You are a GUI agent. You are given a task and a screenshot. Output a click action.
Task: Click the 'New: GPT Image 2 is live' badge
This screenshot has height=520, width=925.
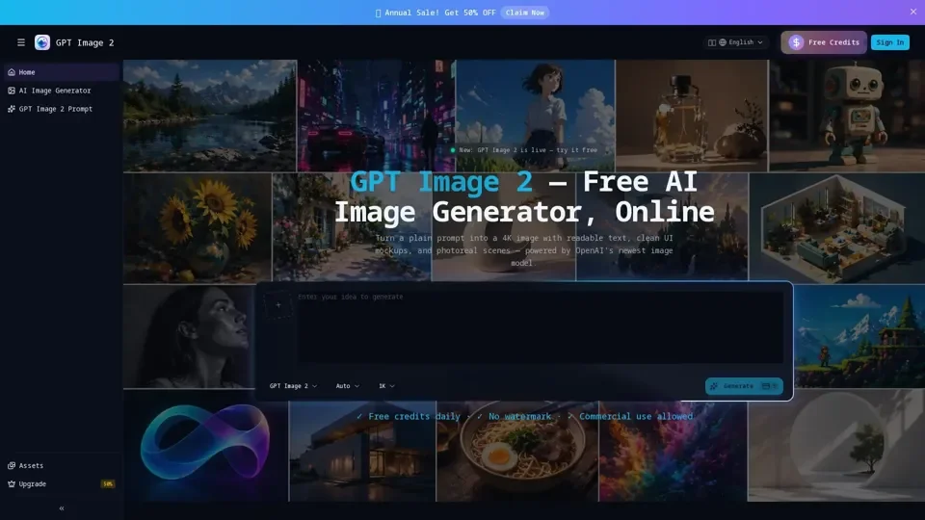click(524, 150)
